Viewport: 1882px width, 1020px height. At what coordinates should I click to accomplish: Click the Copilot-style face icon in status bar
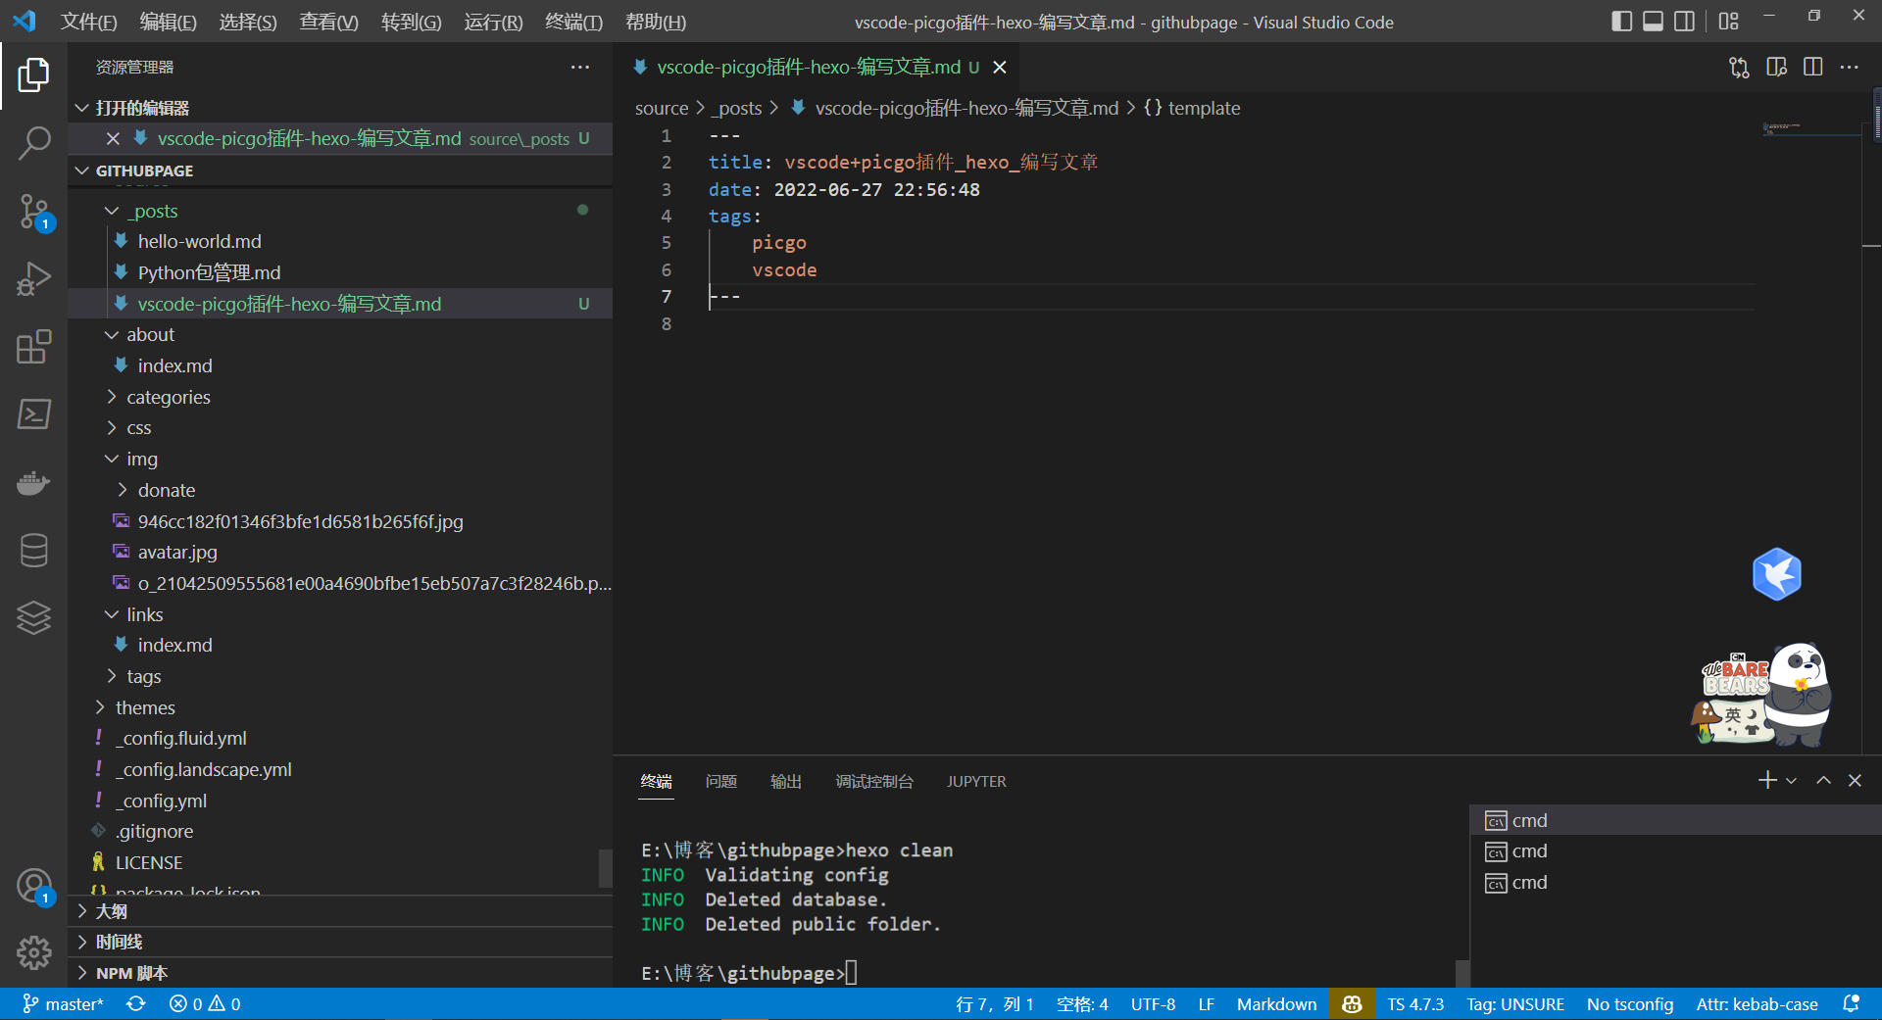click(1351, 1003)
